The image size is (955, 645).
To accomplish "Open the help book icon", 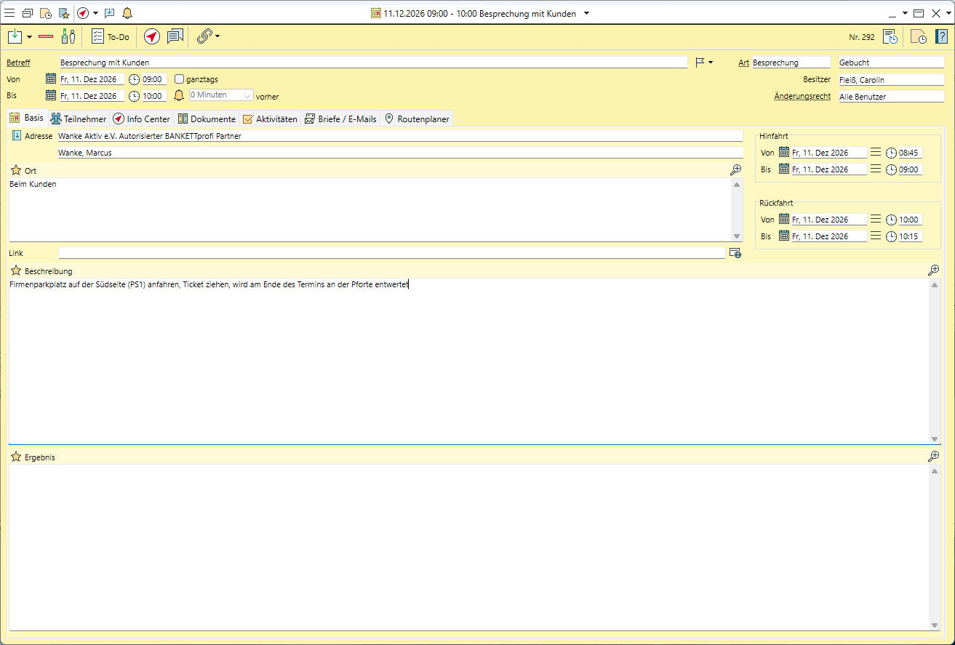I will coord(941,36).
